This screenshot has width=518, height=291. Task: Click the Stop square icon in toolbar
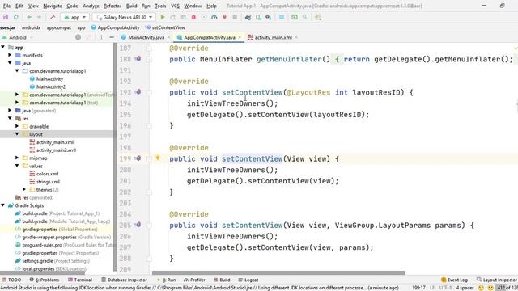(x=235, y=17)
